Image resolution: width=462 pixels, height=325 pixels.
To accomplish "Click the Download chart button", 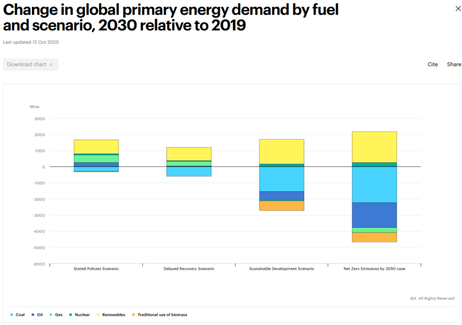I will pyautogui.click(x=30, y=65).
